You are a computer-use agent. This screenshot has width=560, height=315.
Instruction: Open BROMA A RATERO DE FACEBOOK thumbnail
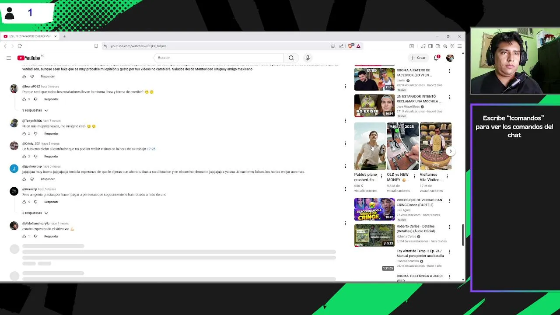tap(374, 79)
